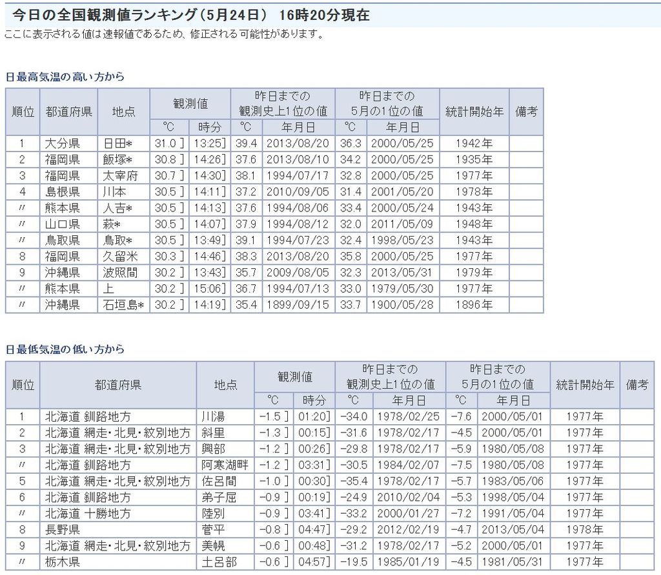
Task: Select the 人吉* station name
Action: pos(117,208)
